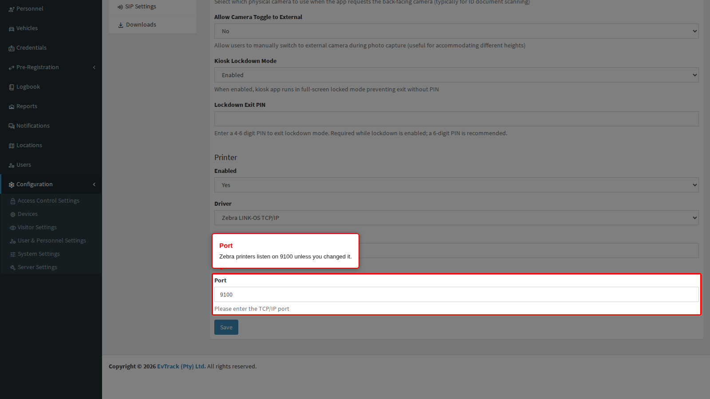Image resolution: width=710 pixels, height=399 pixels.
Task: Open SIP Settings tab
Action: point(153,7)
